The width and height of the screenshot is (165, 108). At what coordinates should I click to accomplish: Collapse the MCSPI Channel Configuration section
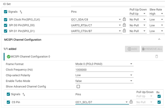pos(159,39)
